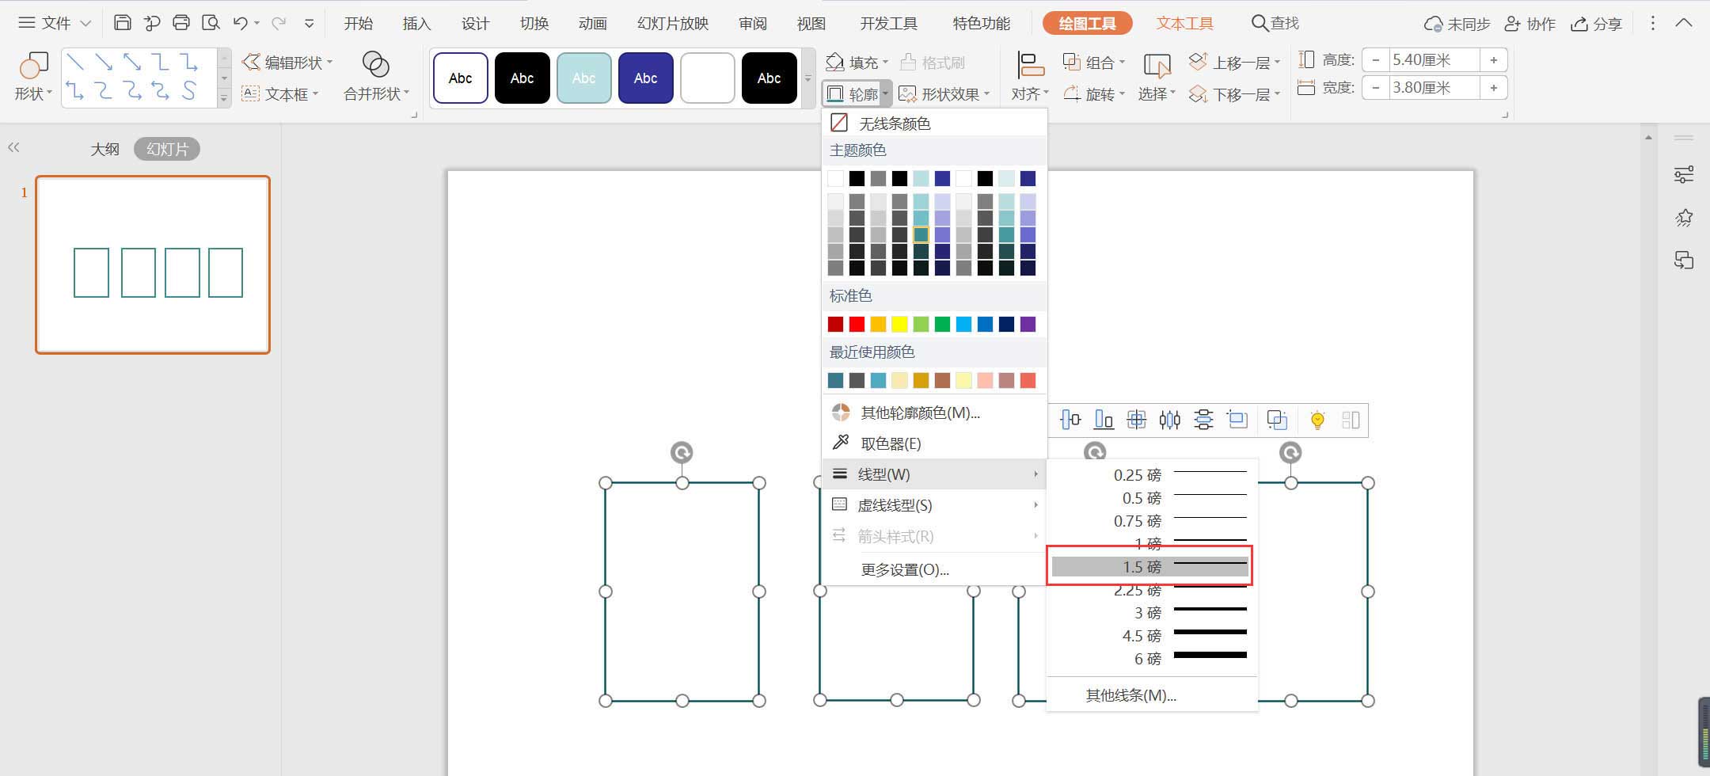Click the 查找 search icon
Viewport: 1710px width, 776px height.
point(1275,23)
